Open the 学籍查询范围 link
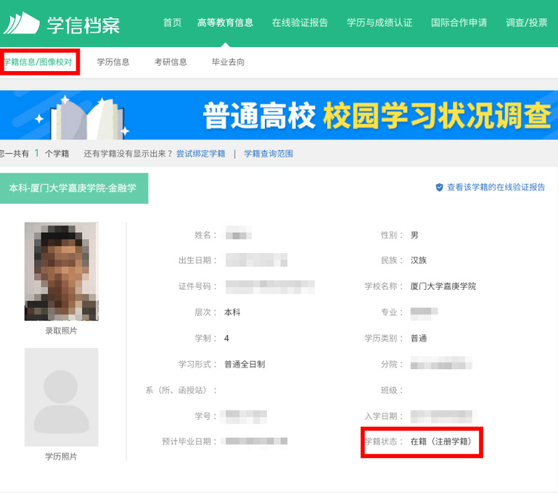 coord(268,154)
